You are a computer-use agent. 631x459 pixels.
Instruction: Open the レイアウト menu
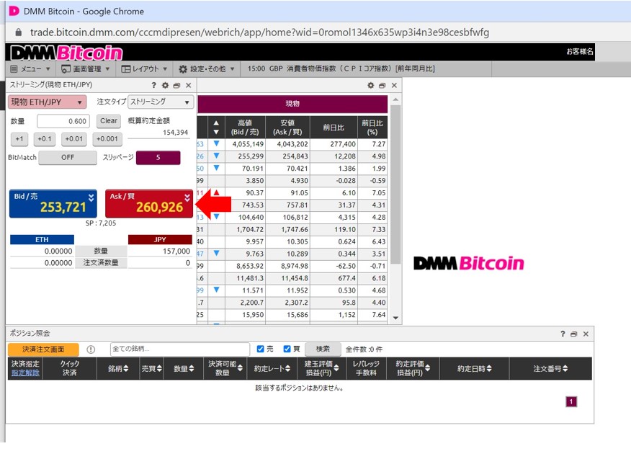pos(144,69)
